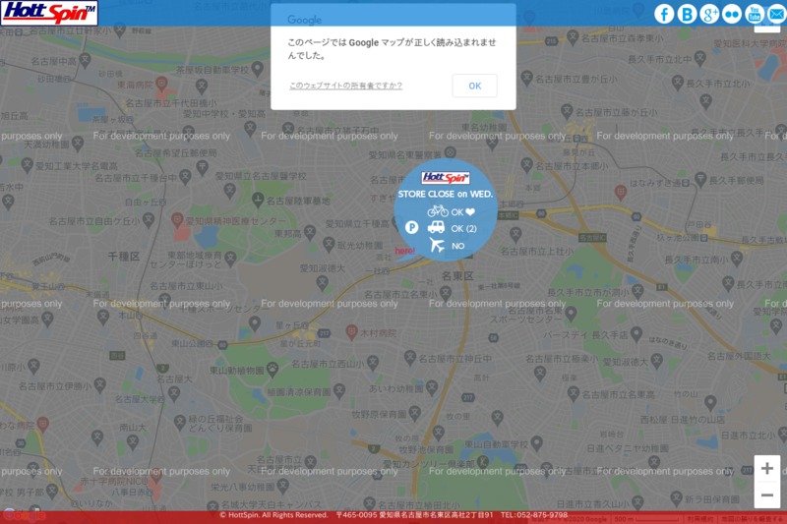Open the YouTube social icon
The image size is (787, 524).
click(x=755, y=14)
